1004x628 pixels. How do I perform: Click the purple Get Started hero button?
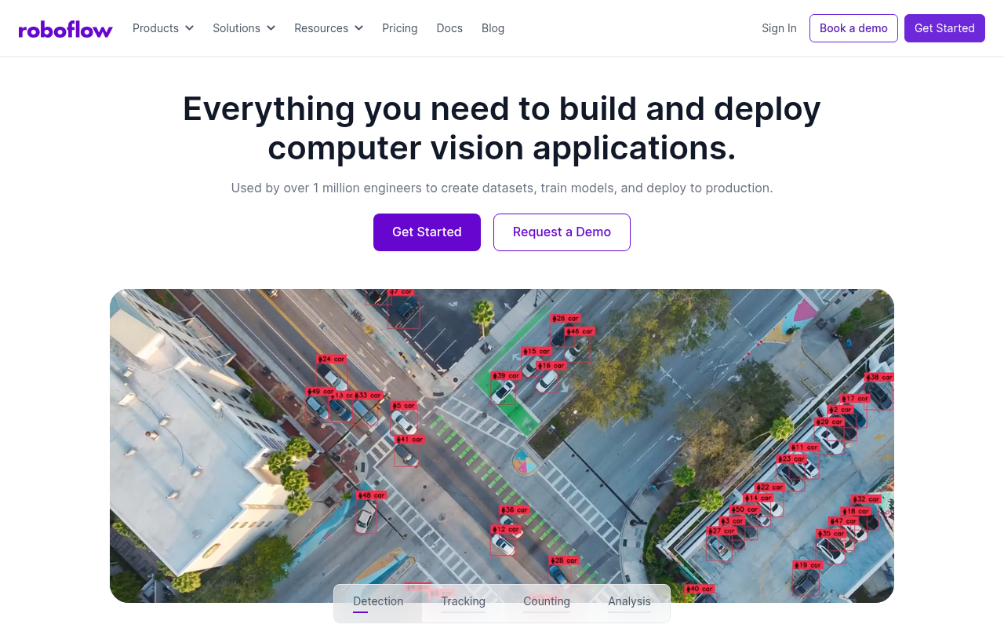pos(427,232)
